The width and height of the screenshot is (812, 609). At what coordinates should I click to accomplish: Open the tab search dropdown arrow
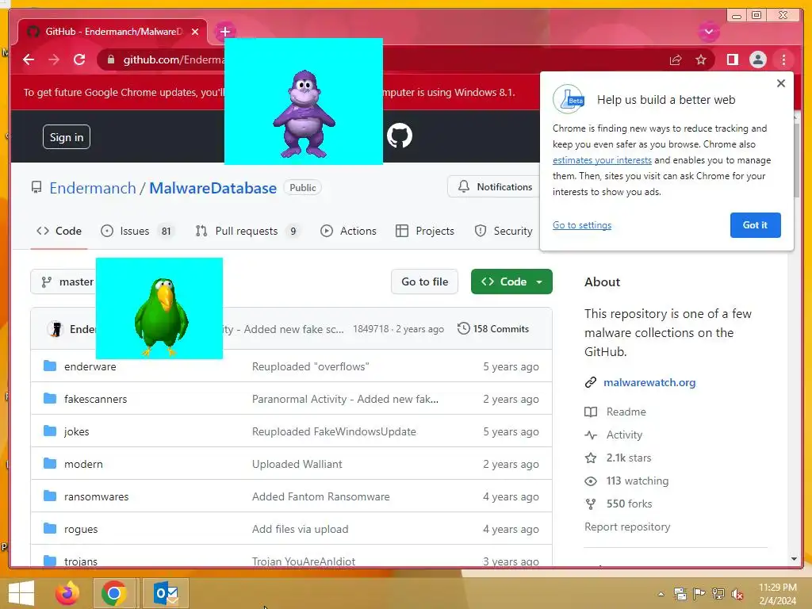[x=708, y=32]
